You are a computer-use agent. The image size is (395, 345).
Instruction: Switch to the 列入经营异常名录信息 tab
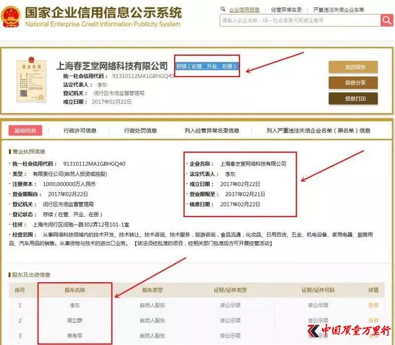[x=212, y=130]
